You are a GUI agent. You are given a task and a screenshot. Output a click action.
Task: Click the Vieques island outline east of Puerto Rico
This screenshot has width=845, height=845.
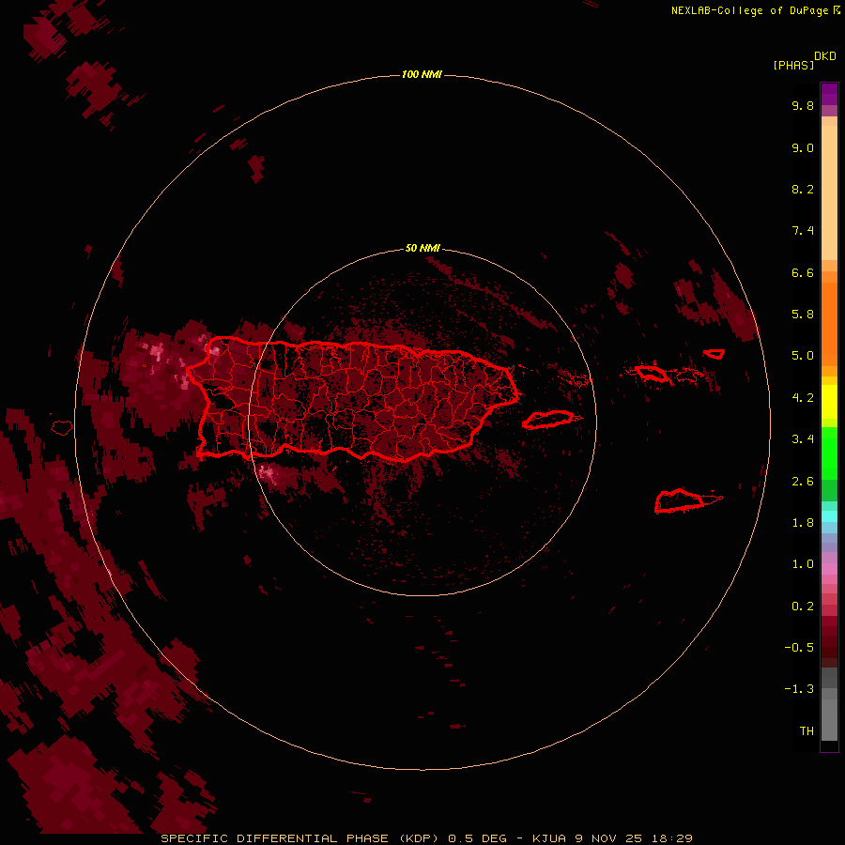548,420
